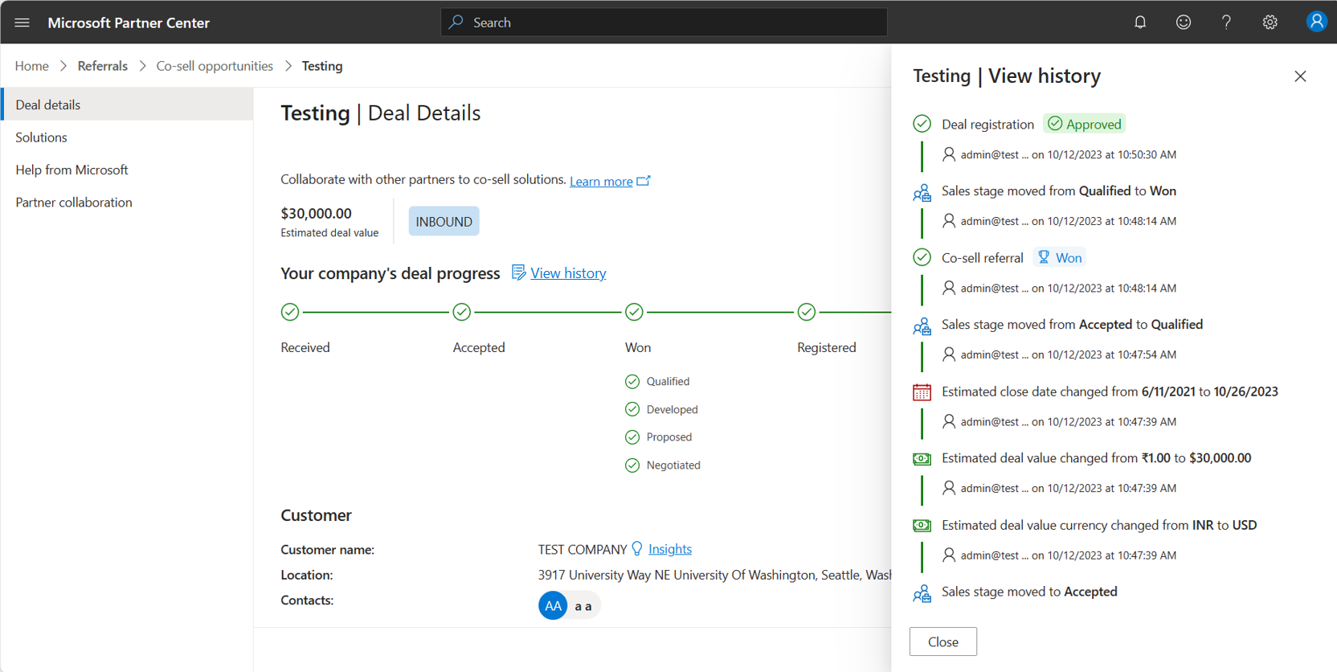
Task: Open the user account profile icon
Action: click(1315, 22)
